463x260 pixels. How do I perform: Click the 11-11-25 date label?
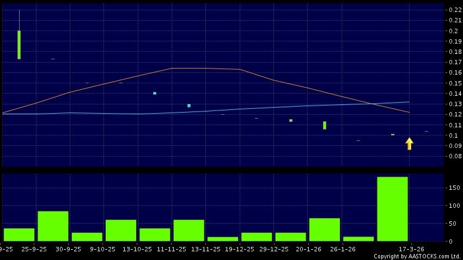point(172,249)
